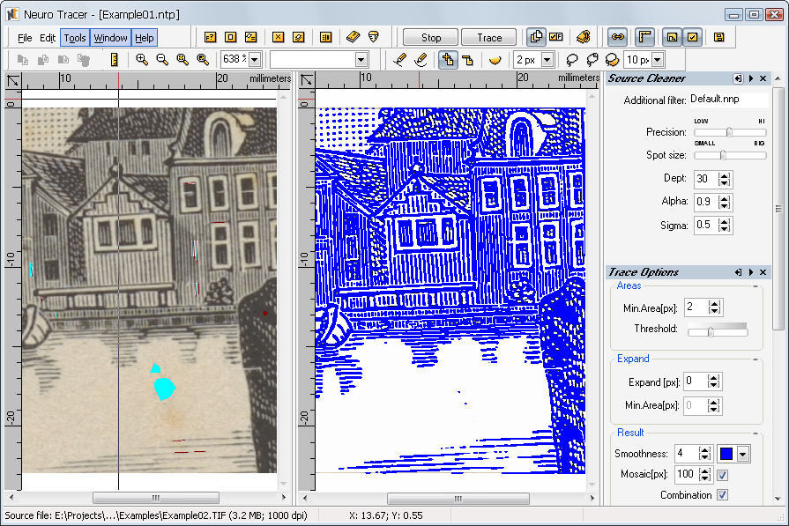Collapse the Result group
This screenshot has height=526, width=789.
pos(756,433)
